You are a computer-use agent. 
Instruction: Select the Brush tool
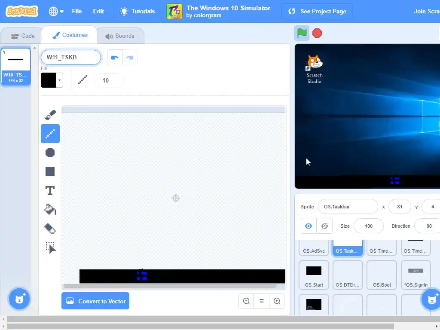[x=50, y=115]
